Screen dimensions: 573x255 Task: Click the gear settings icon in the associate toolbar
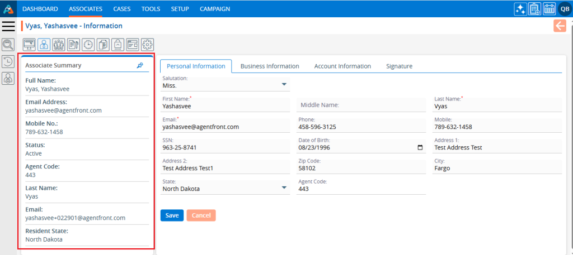tap(147, 45)
